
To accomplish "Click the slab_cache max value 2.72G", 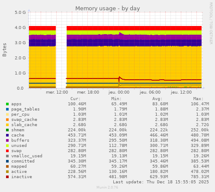I will point(202,125).
